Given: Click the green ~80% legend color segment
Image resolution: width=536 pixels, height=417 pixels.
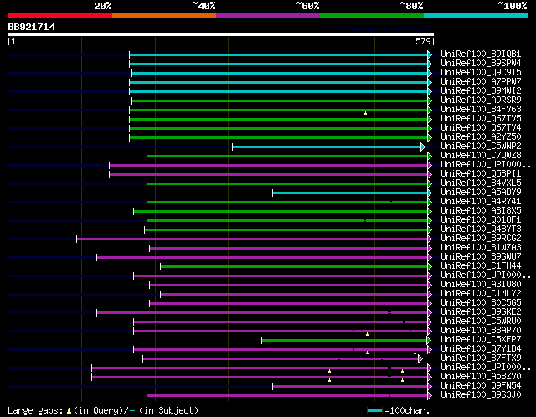Looking at the screenshot, I should point(372,15).
